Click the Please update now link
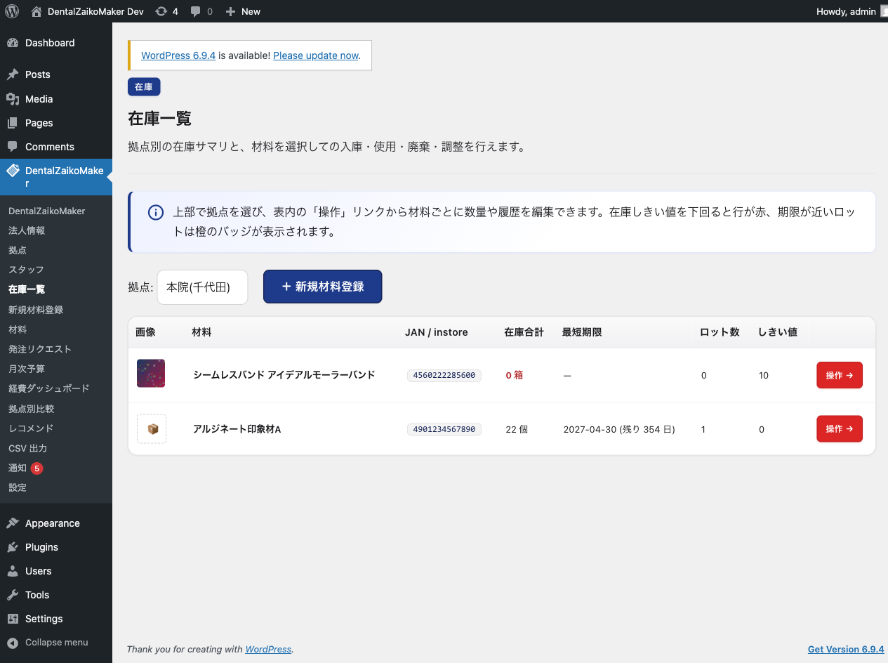Screen dimensions: 888x663 point(316,55)
